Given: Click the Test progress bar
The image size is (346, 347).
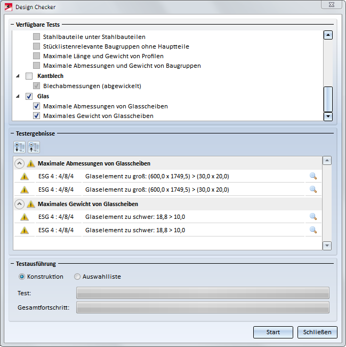Looking at the screenshot, I should [x=203, y=293].
